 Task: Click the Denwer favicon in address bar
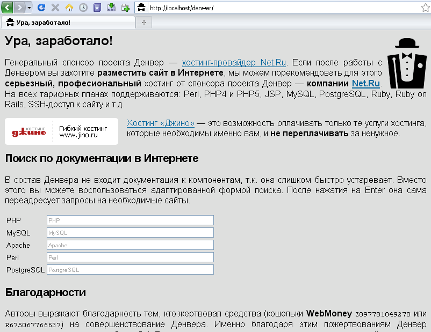141,8
